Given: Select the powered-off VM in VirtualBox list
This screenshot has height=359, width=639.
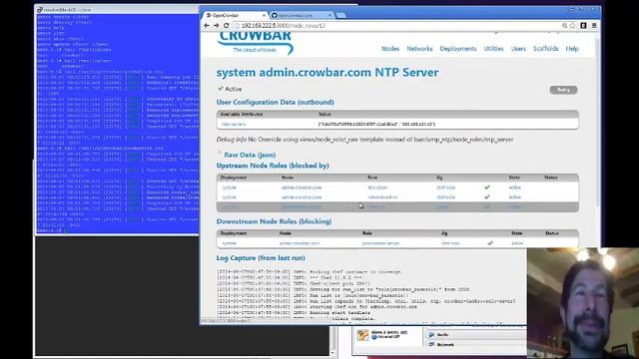Looking at the screenshot, I should coord(385,335).
